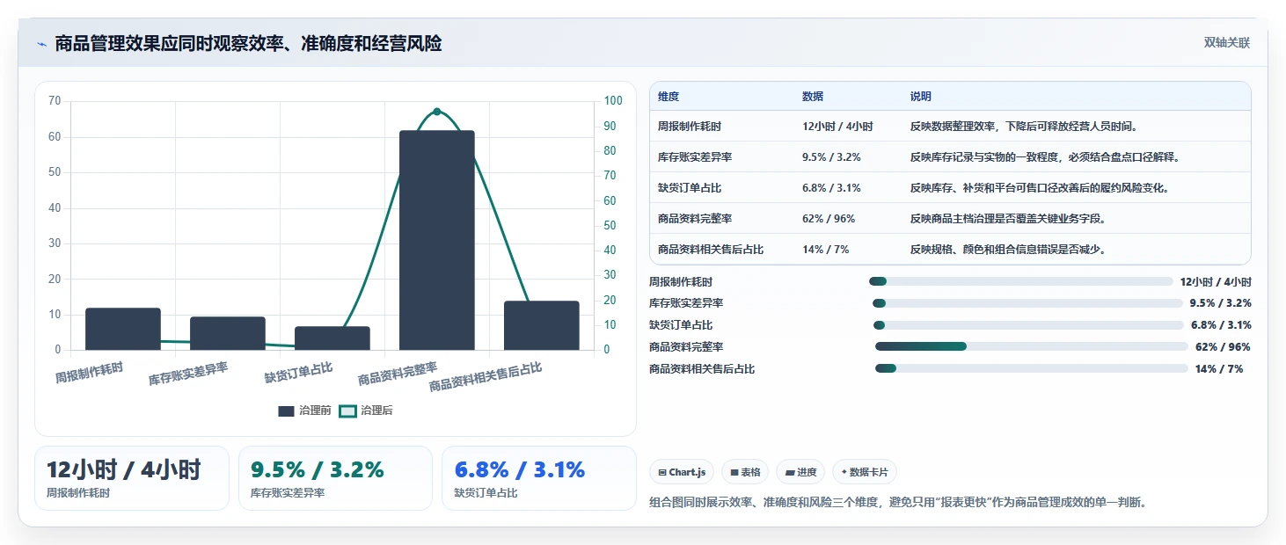The height and width of the screenshot is (545, 1286).
Task: Click the 商品资料完整率 progress bar
Action: [x=1032, y=347]
